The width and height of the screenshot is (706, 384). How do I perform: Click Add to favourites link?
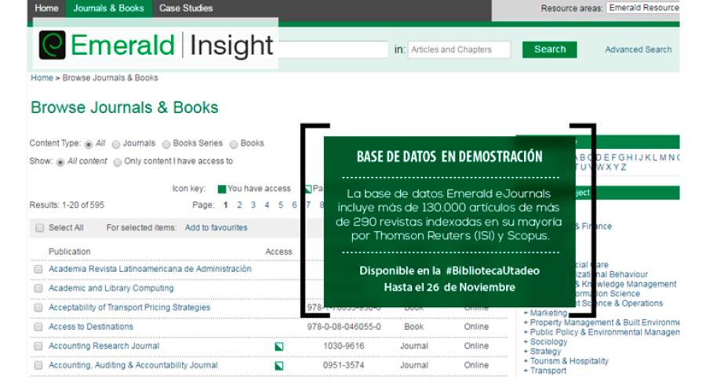(x=216, y=228)
